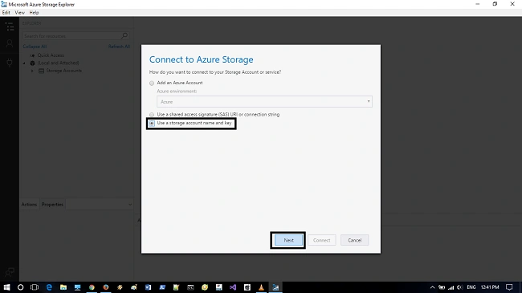Image resolution: width=522 pixels, height=293 pixels.
Task: Open the Windows Start menu
Action: coord(6,287)
